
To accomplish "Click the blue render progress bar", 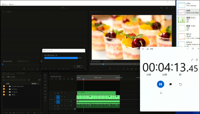I will 61,58.
